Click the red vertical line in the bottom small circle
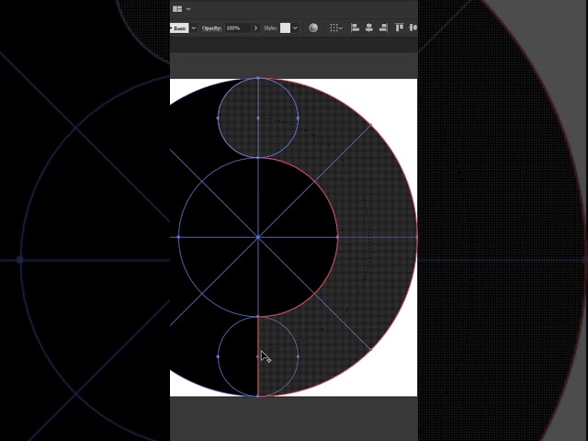This screenshot has height=441, width=588. pos(258,356)
